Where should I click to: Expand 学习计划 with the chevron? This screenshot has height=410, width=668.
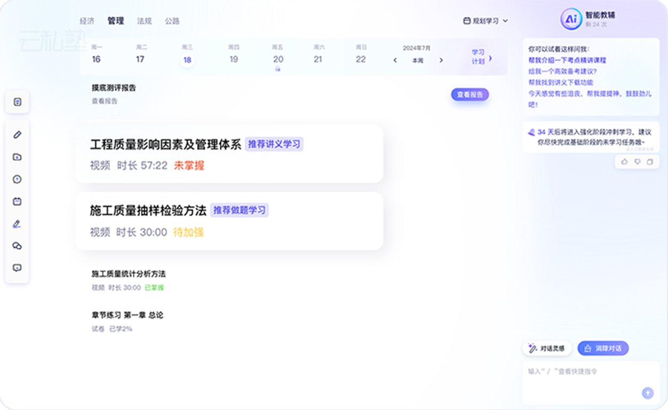[490, 58]
